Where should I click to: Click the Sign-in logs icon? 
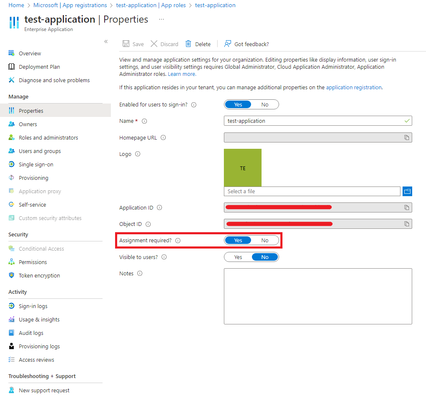click(11, 306)
